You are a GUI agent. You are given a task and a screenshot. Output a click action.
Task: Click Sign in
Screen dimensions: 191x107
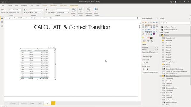click(x=172, y=2)
